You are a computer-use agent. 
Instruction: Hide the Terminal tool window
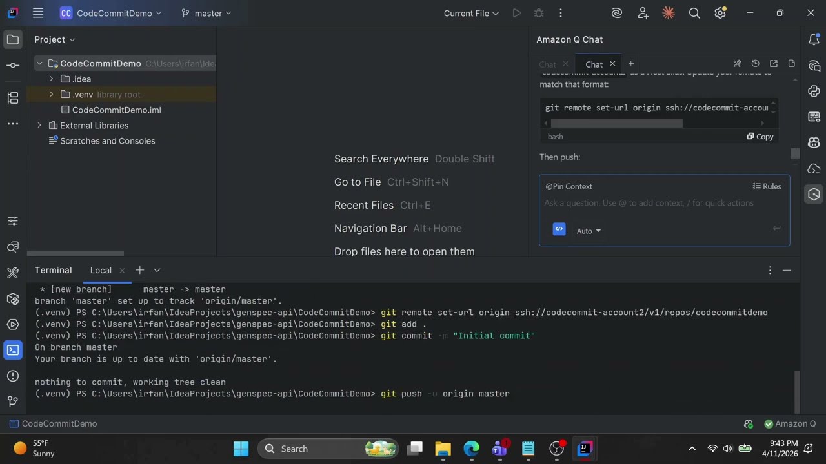point(787,270)
